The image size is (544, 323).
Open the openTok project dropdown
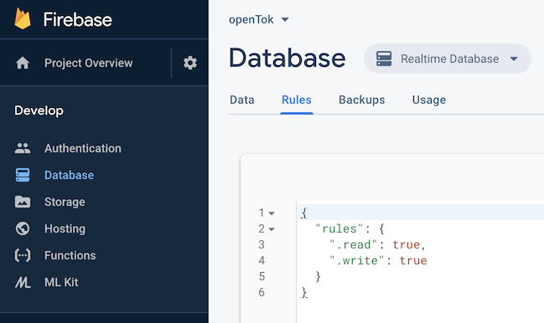(259, 19)
